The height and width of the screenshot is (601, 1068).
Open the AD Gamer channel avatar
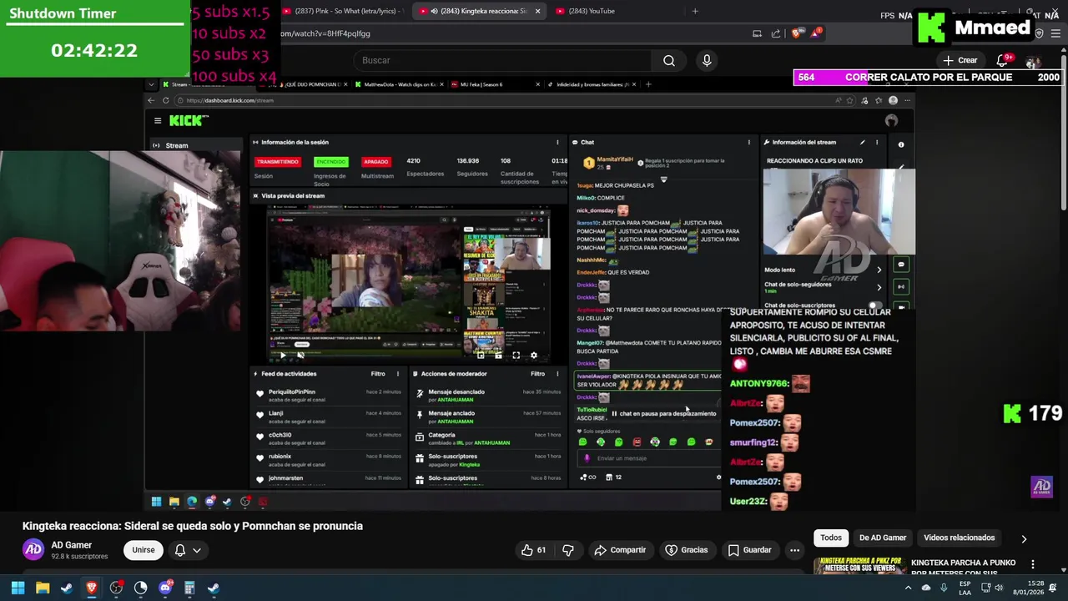pos(33,549)
